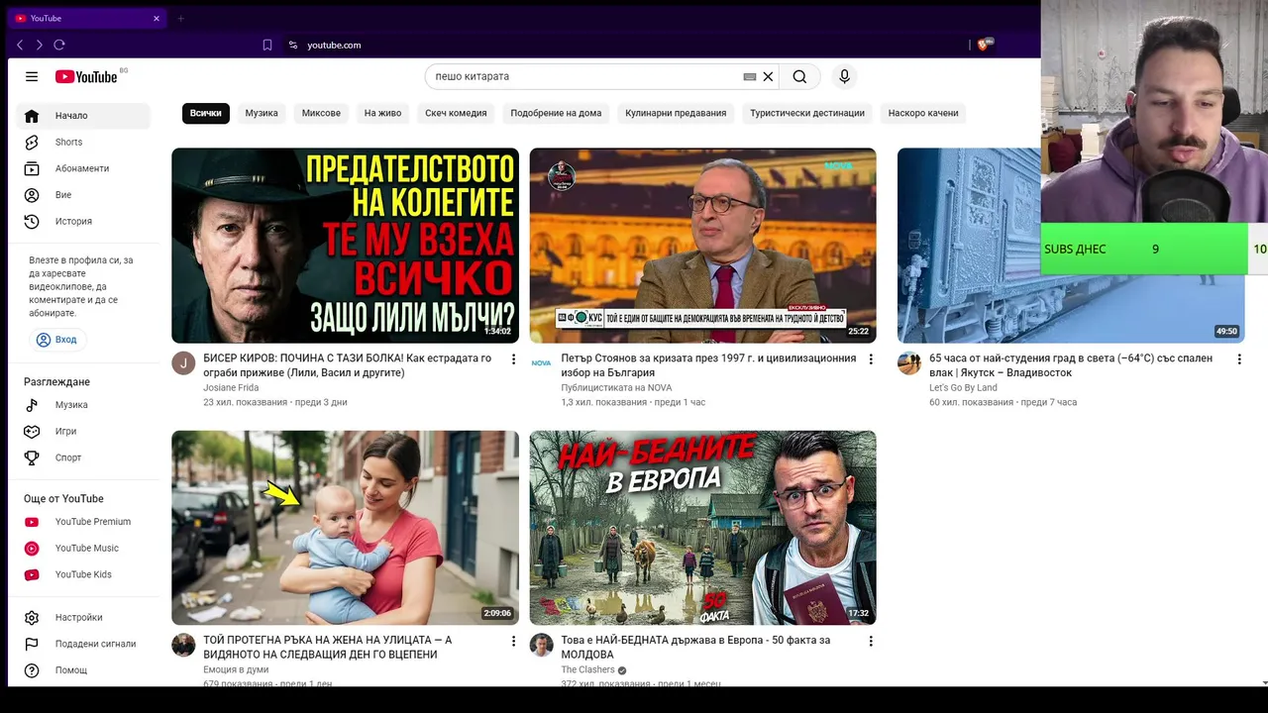
Task: Open YouTube Premium
Action: (x=83, y=522)
